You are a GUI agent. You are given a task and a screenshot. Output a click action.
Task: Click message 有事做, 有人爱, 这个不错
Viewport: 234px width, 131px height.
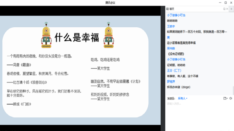pos(183,76)
